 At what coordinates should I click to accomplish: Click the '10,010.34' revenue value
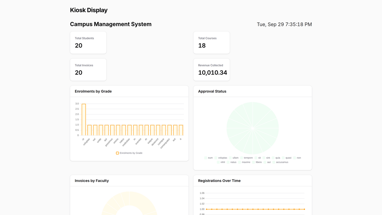click(x=213, y=73)
